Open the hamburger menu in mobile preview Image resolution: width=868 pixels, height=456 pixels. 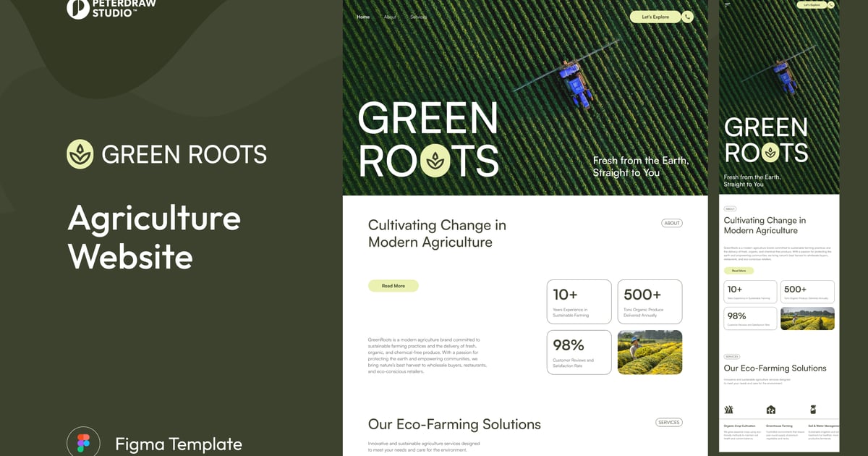(x=728, y=5)
